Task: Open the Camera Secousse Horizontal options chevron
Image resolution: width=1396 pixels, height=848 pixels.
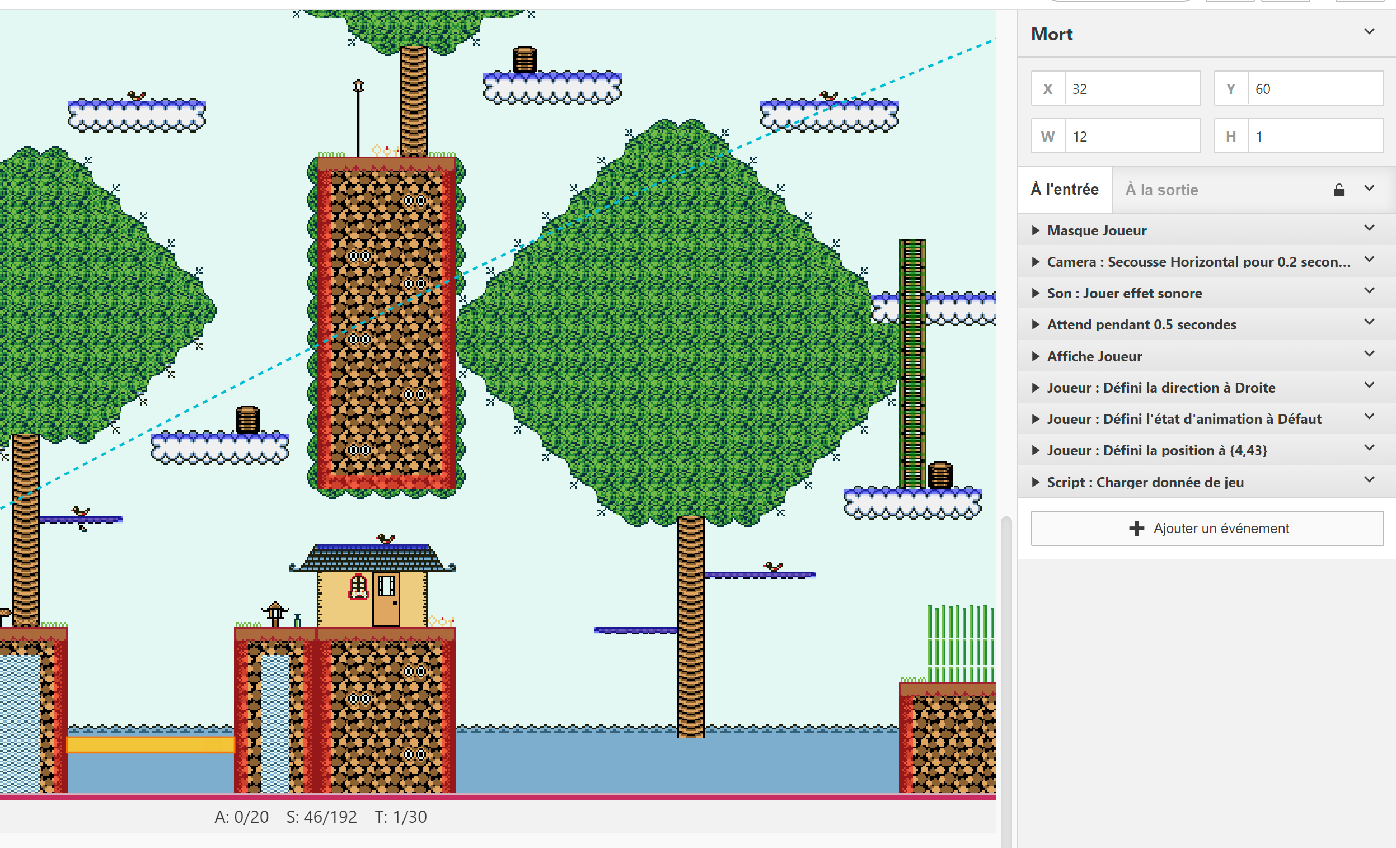Action: coord(1369,260)
